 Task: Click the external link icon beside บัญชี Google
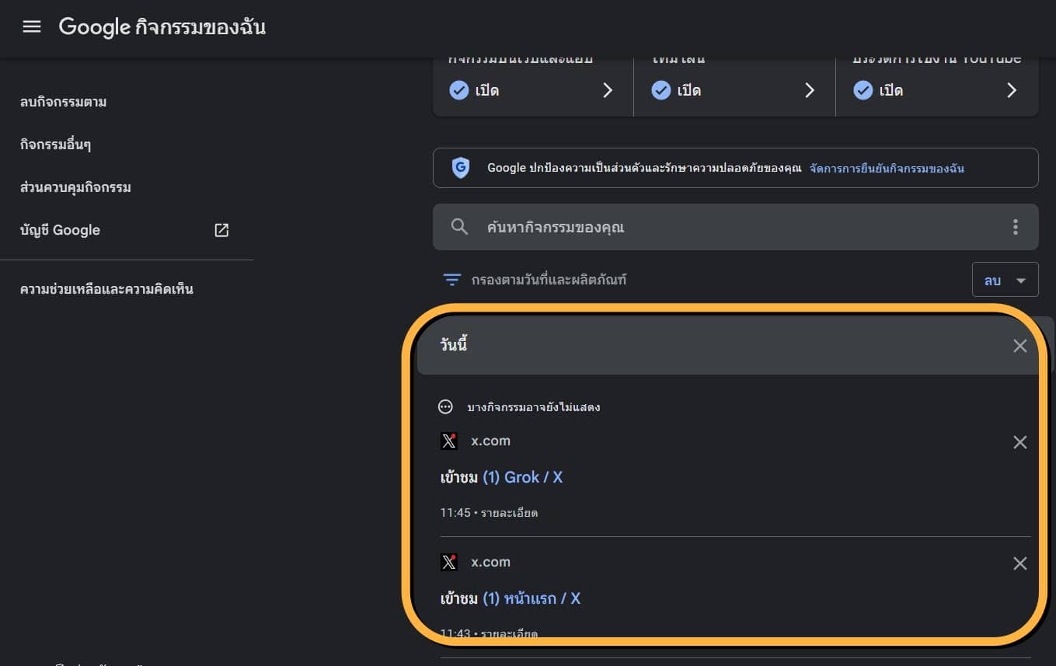pyautogui.click(x=221, y=230)
